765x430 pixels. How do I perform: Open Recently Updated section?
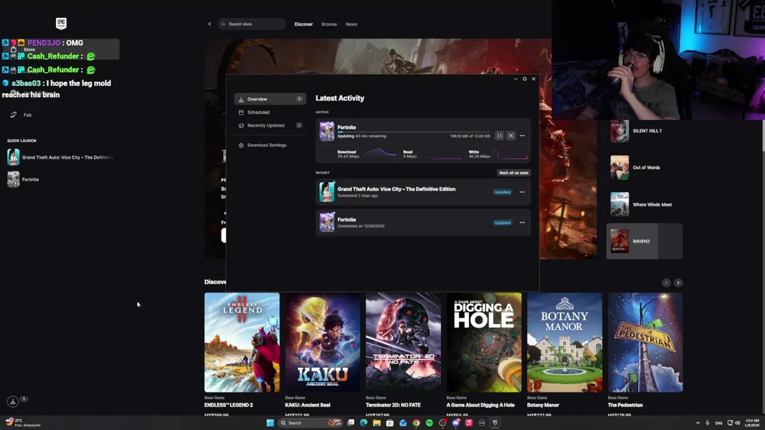[270, 125]
